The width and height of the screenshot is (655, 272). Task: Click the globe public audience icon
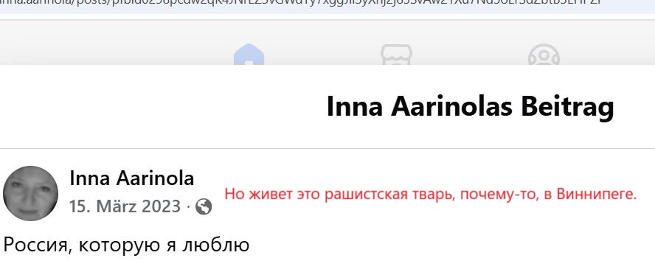[204, 206]
